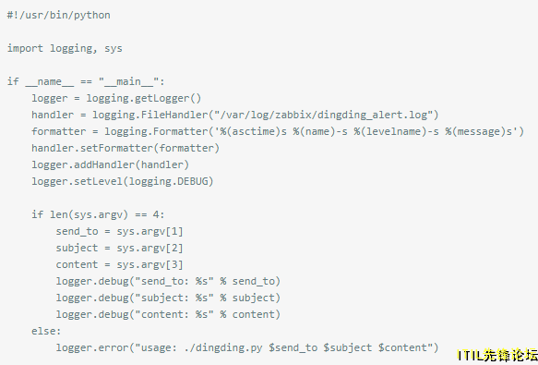
Task: Place cursor on the __main__ check line
Action: pos(86,82)
